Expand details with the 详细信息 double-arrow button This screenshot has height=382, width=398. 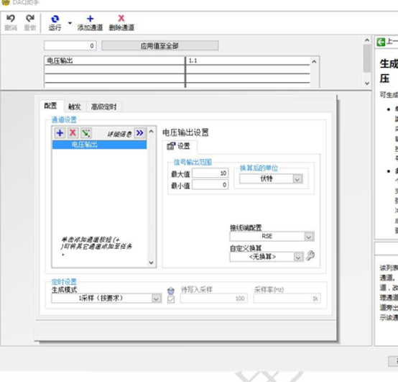[140, 133]
